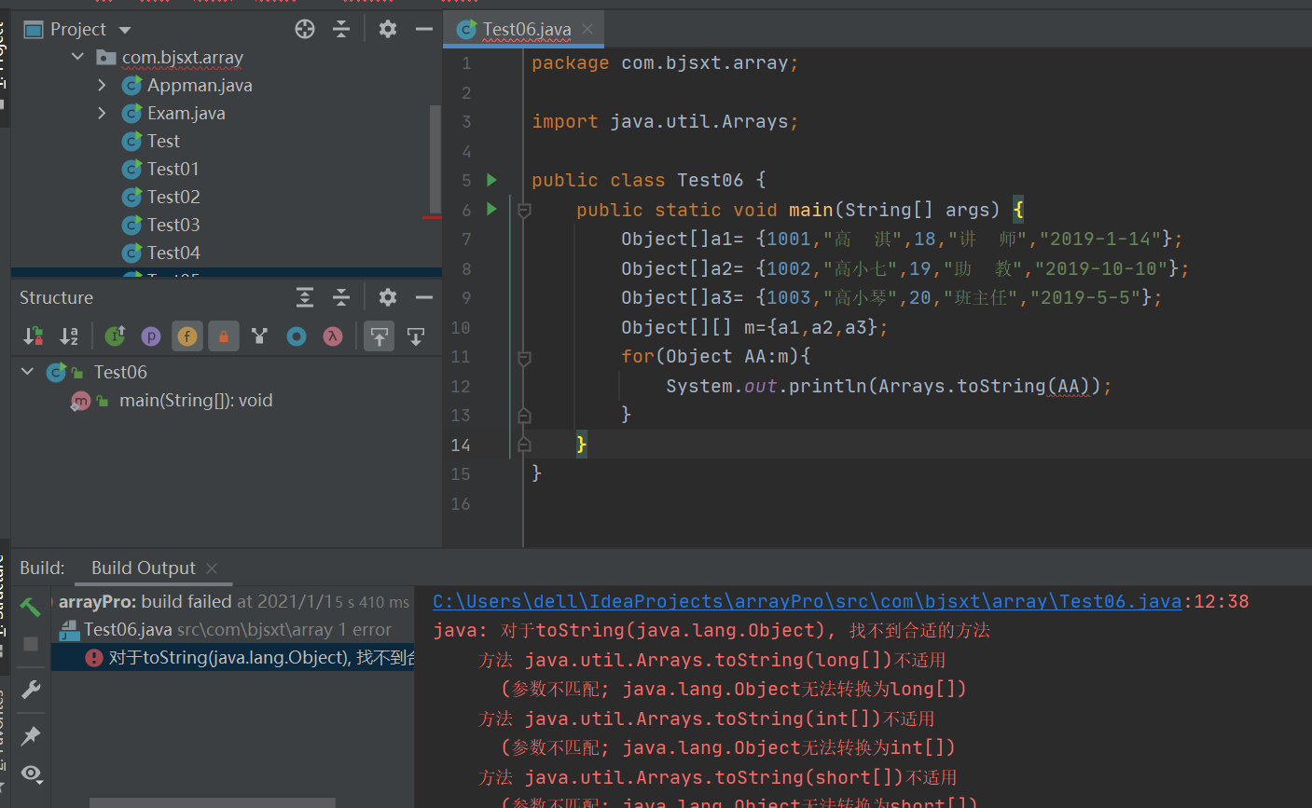Click the locate-in-project target icon

tap(305, 29)
